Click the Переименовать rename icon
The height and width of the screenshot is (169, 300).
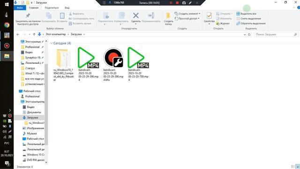tap(151, 15)
